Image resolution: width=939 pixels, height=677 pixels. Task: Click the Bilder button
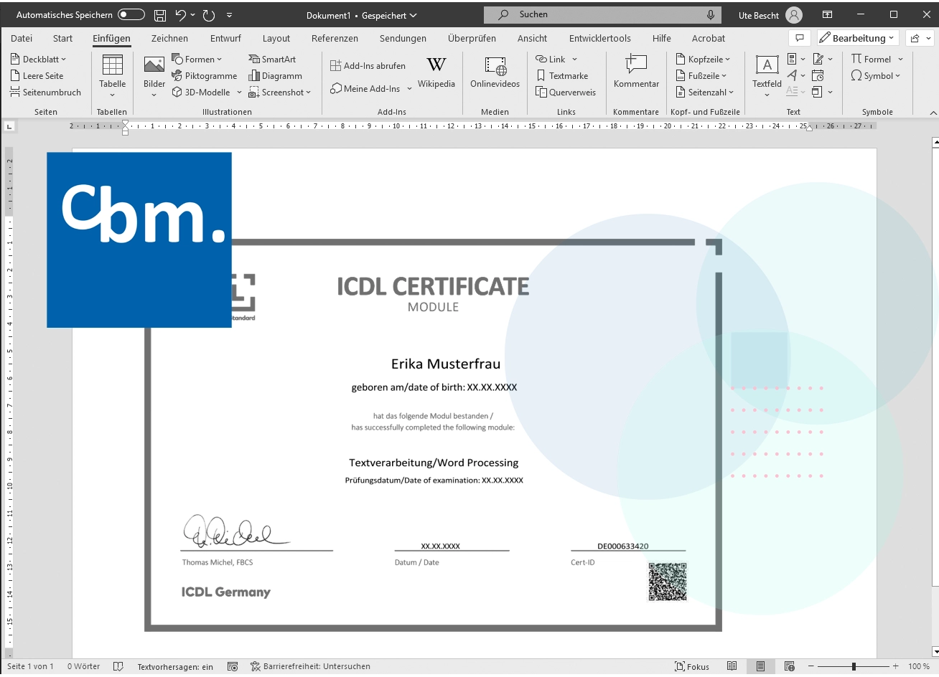tap(154, 75)
